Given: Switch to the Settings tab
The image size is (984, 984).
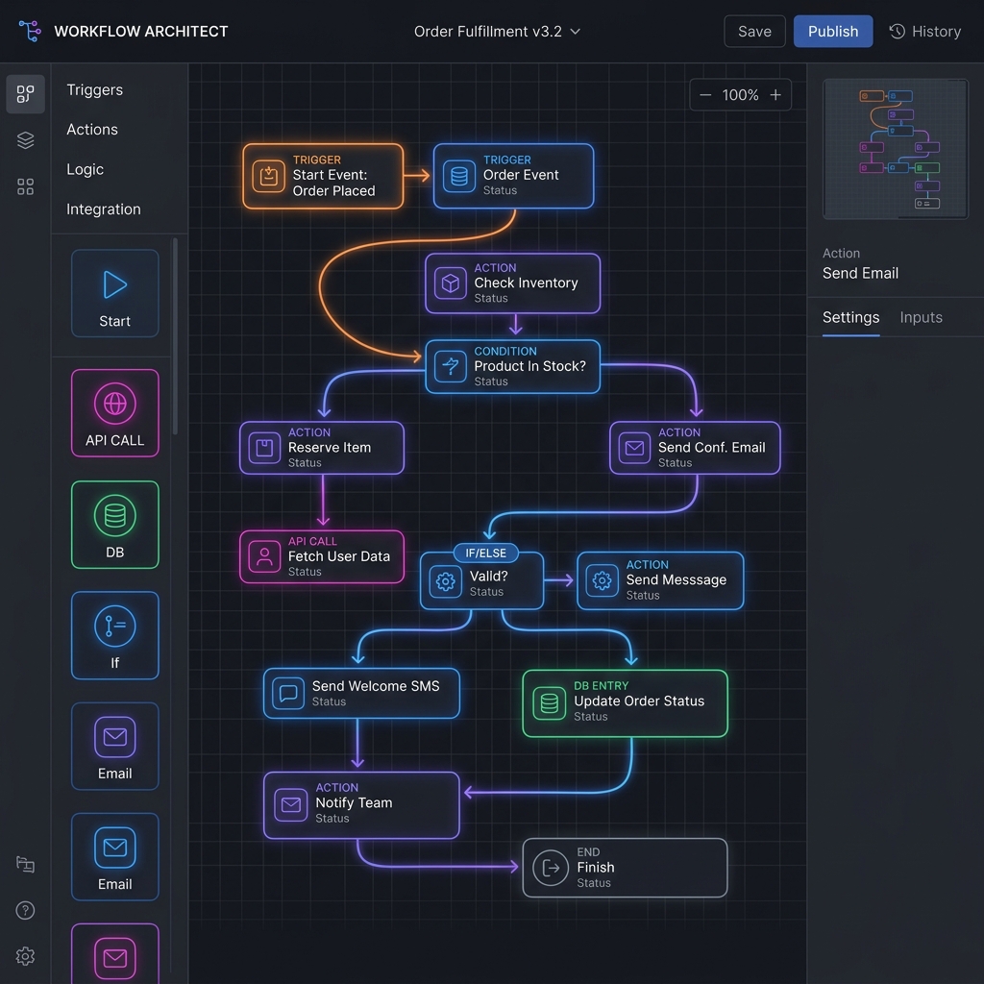Looking at the screenshot, I should (x=850, y=317).
